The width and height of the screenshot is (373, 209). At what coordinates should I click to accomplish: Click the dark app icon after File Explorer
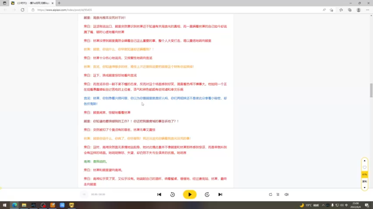[33, 205]
